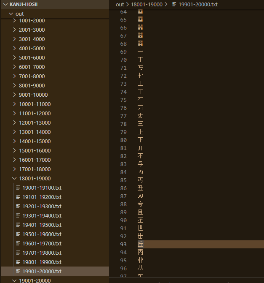
Task: Place cursor on the character 丘 on line 93
Action: (x=140, y=245)
